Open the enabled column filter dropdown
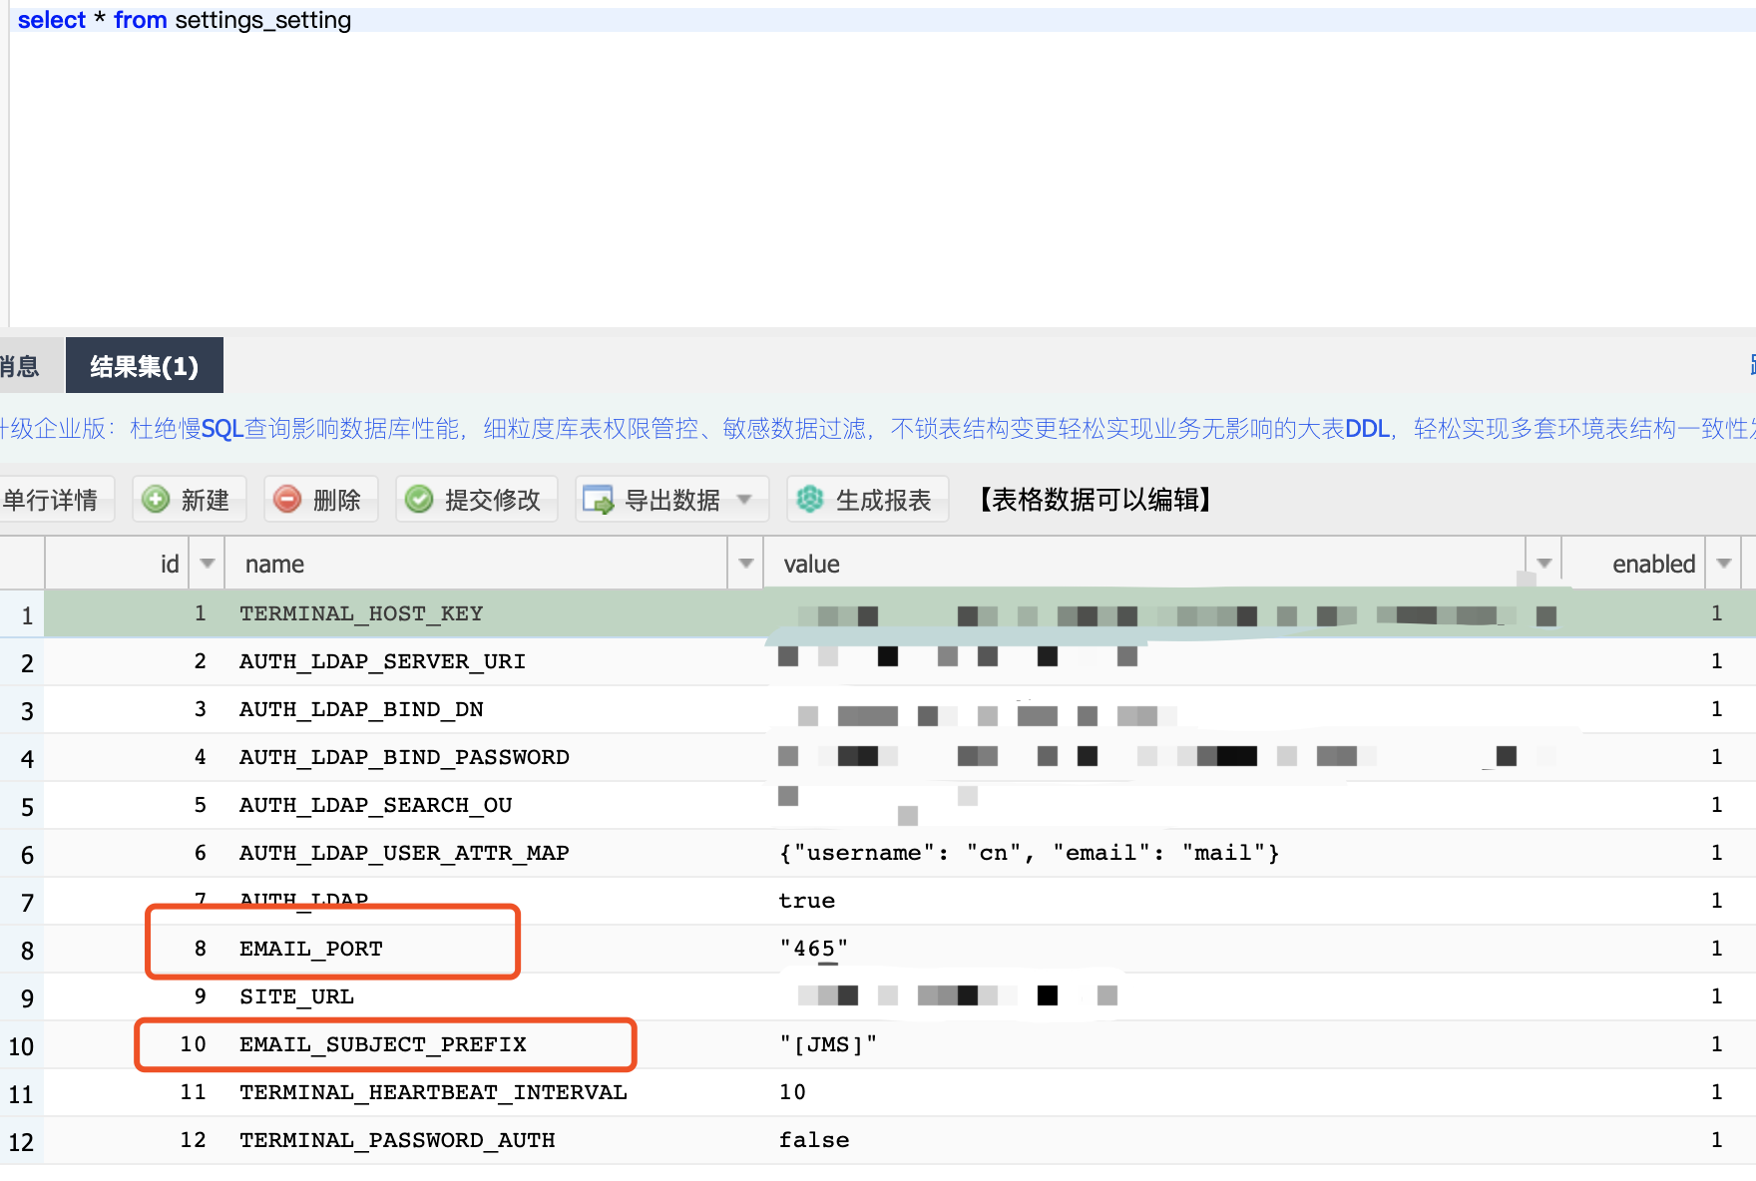1756x1181 pixels. pyautogui.click(x=1723, y=564)
